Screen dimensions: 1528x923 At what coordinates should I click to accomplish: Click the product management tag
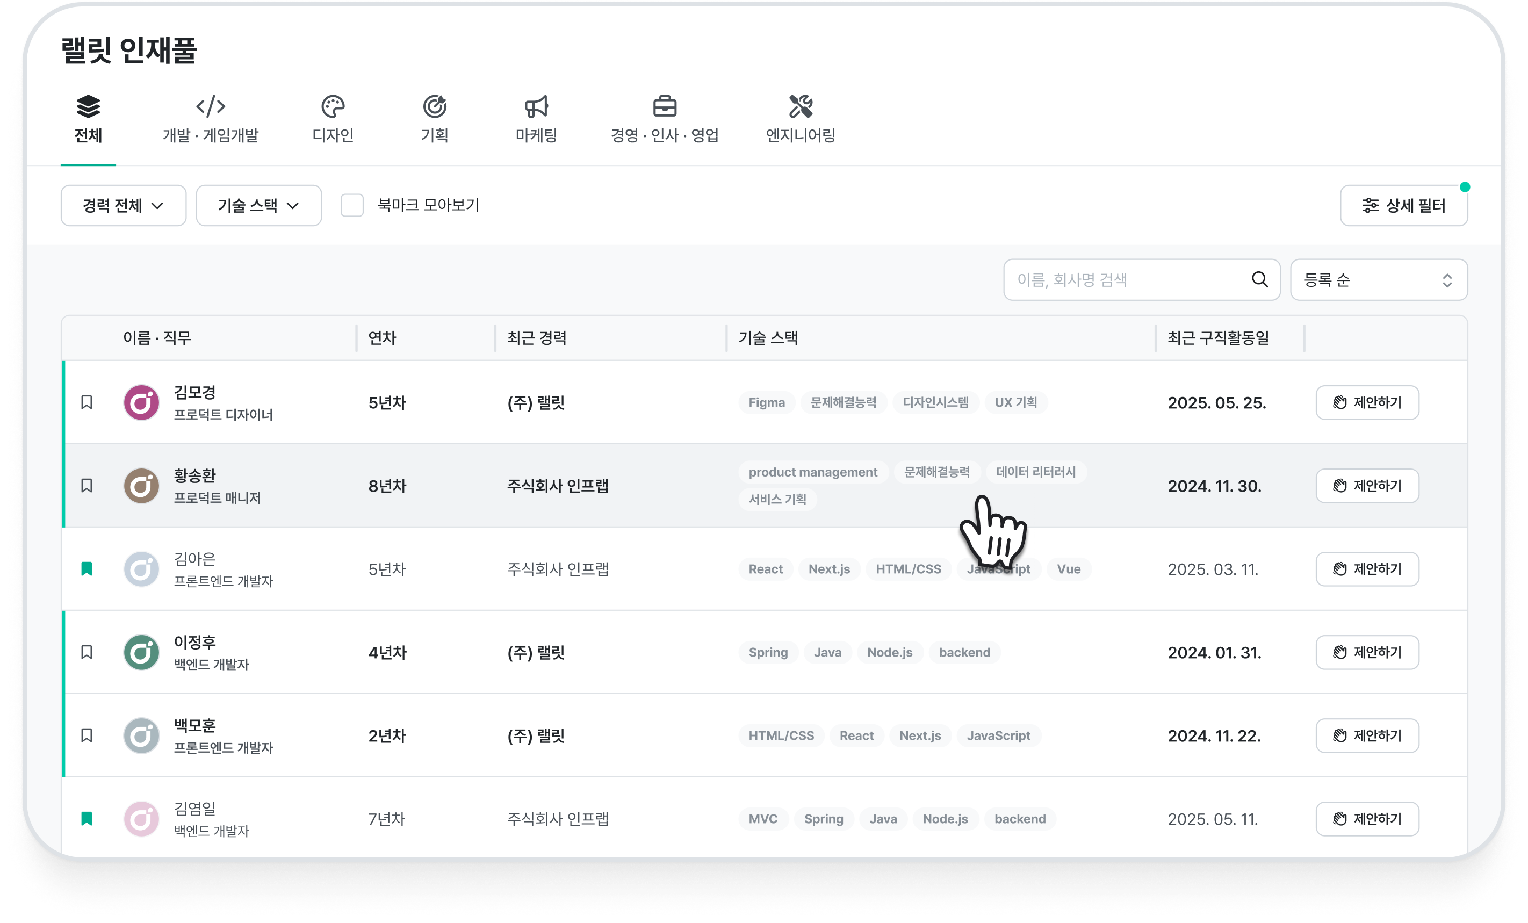pyautogui.click(x=813, y=472)
